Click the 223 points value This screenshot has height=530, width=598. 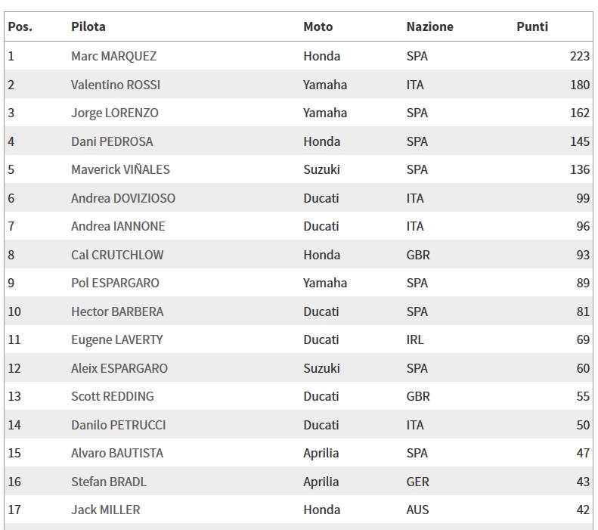[x=580, y=56]
